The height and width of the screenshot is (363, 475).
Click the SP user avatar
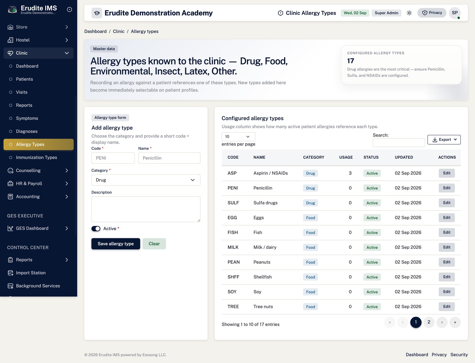click(455, 13)
